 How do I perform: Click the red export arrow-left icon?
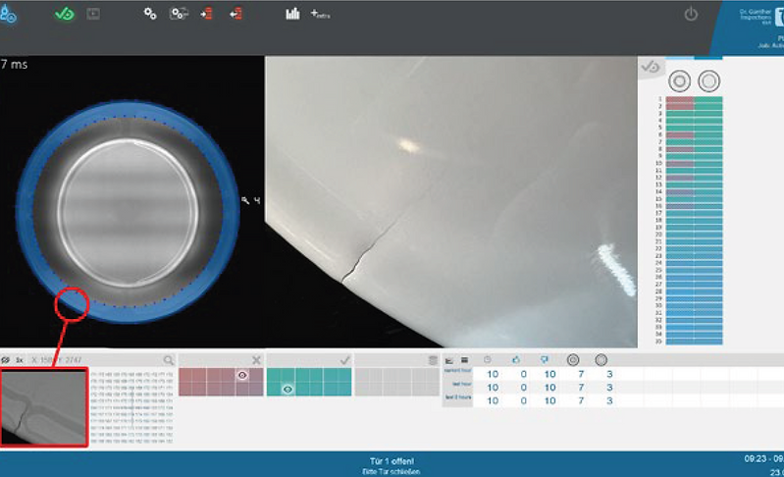pyautogui.click(x=236, y=14)
